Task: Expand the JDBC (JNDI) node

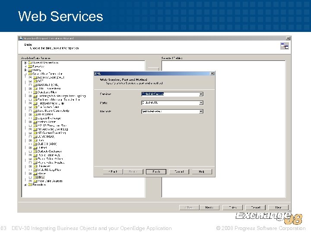Action: tap(30, 114)
